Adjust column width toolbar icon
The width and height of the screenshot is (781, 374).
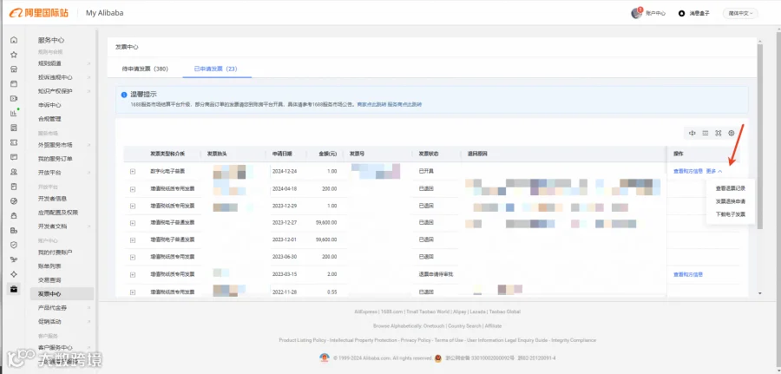[692, 133]
